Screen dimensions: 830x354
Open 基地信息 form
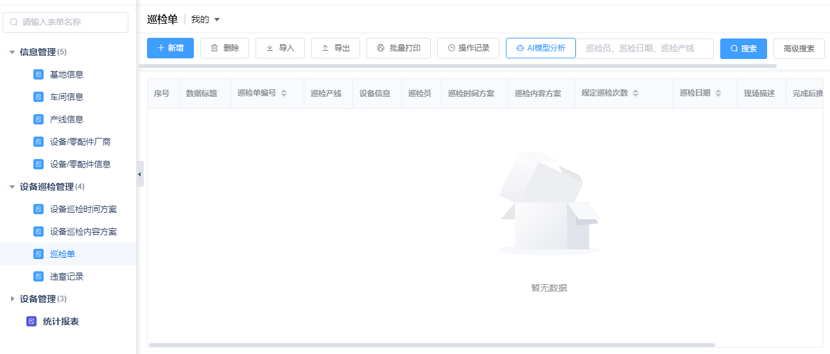(67, 74)
